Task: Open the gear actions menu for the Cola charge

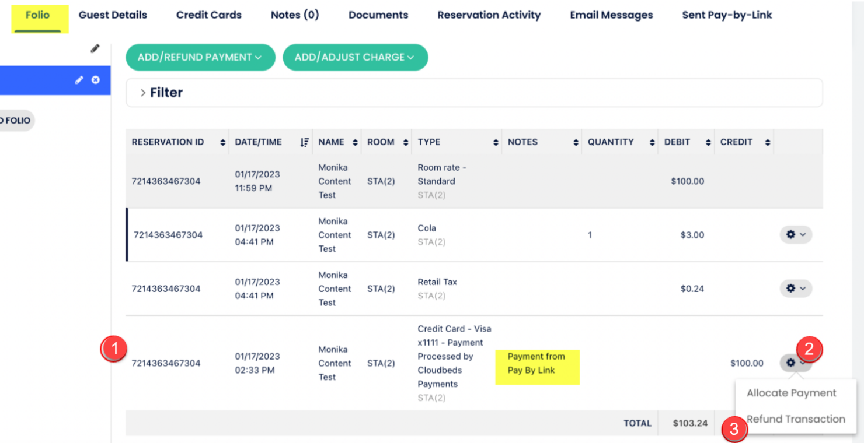Action: click(x=795, y=234)
